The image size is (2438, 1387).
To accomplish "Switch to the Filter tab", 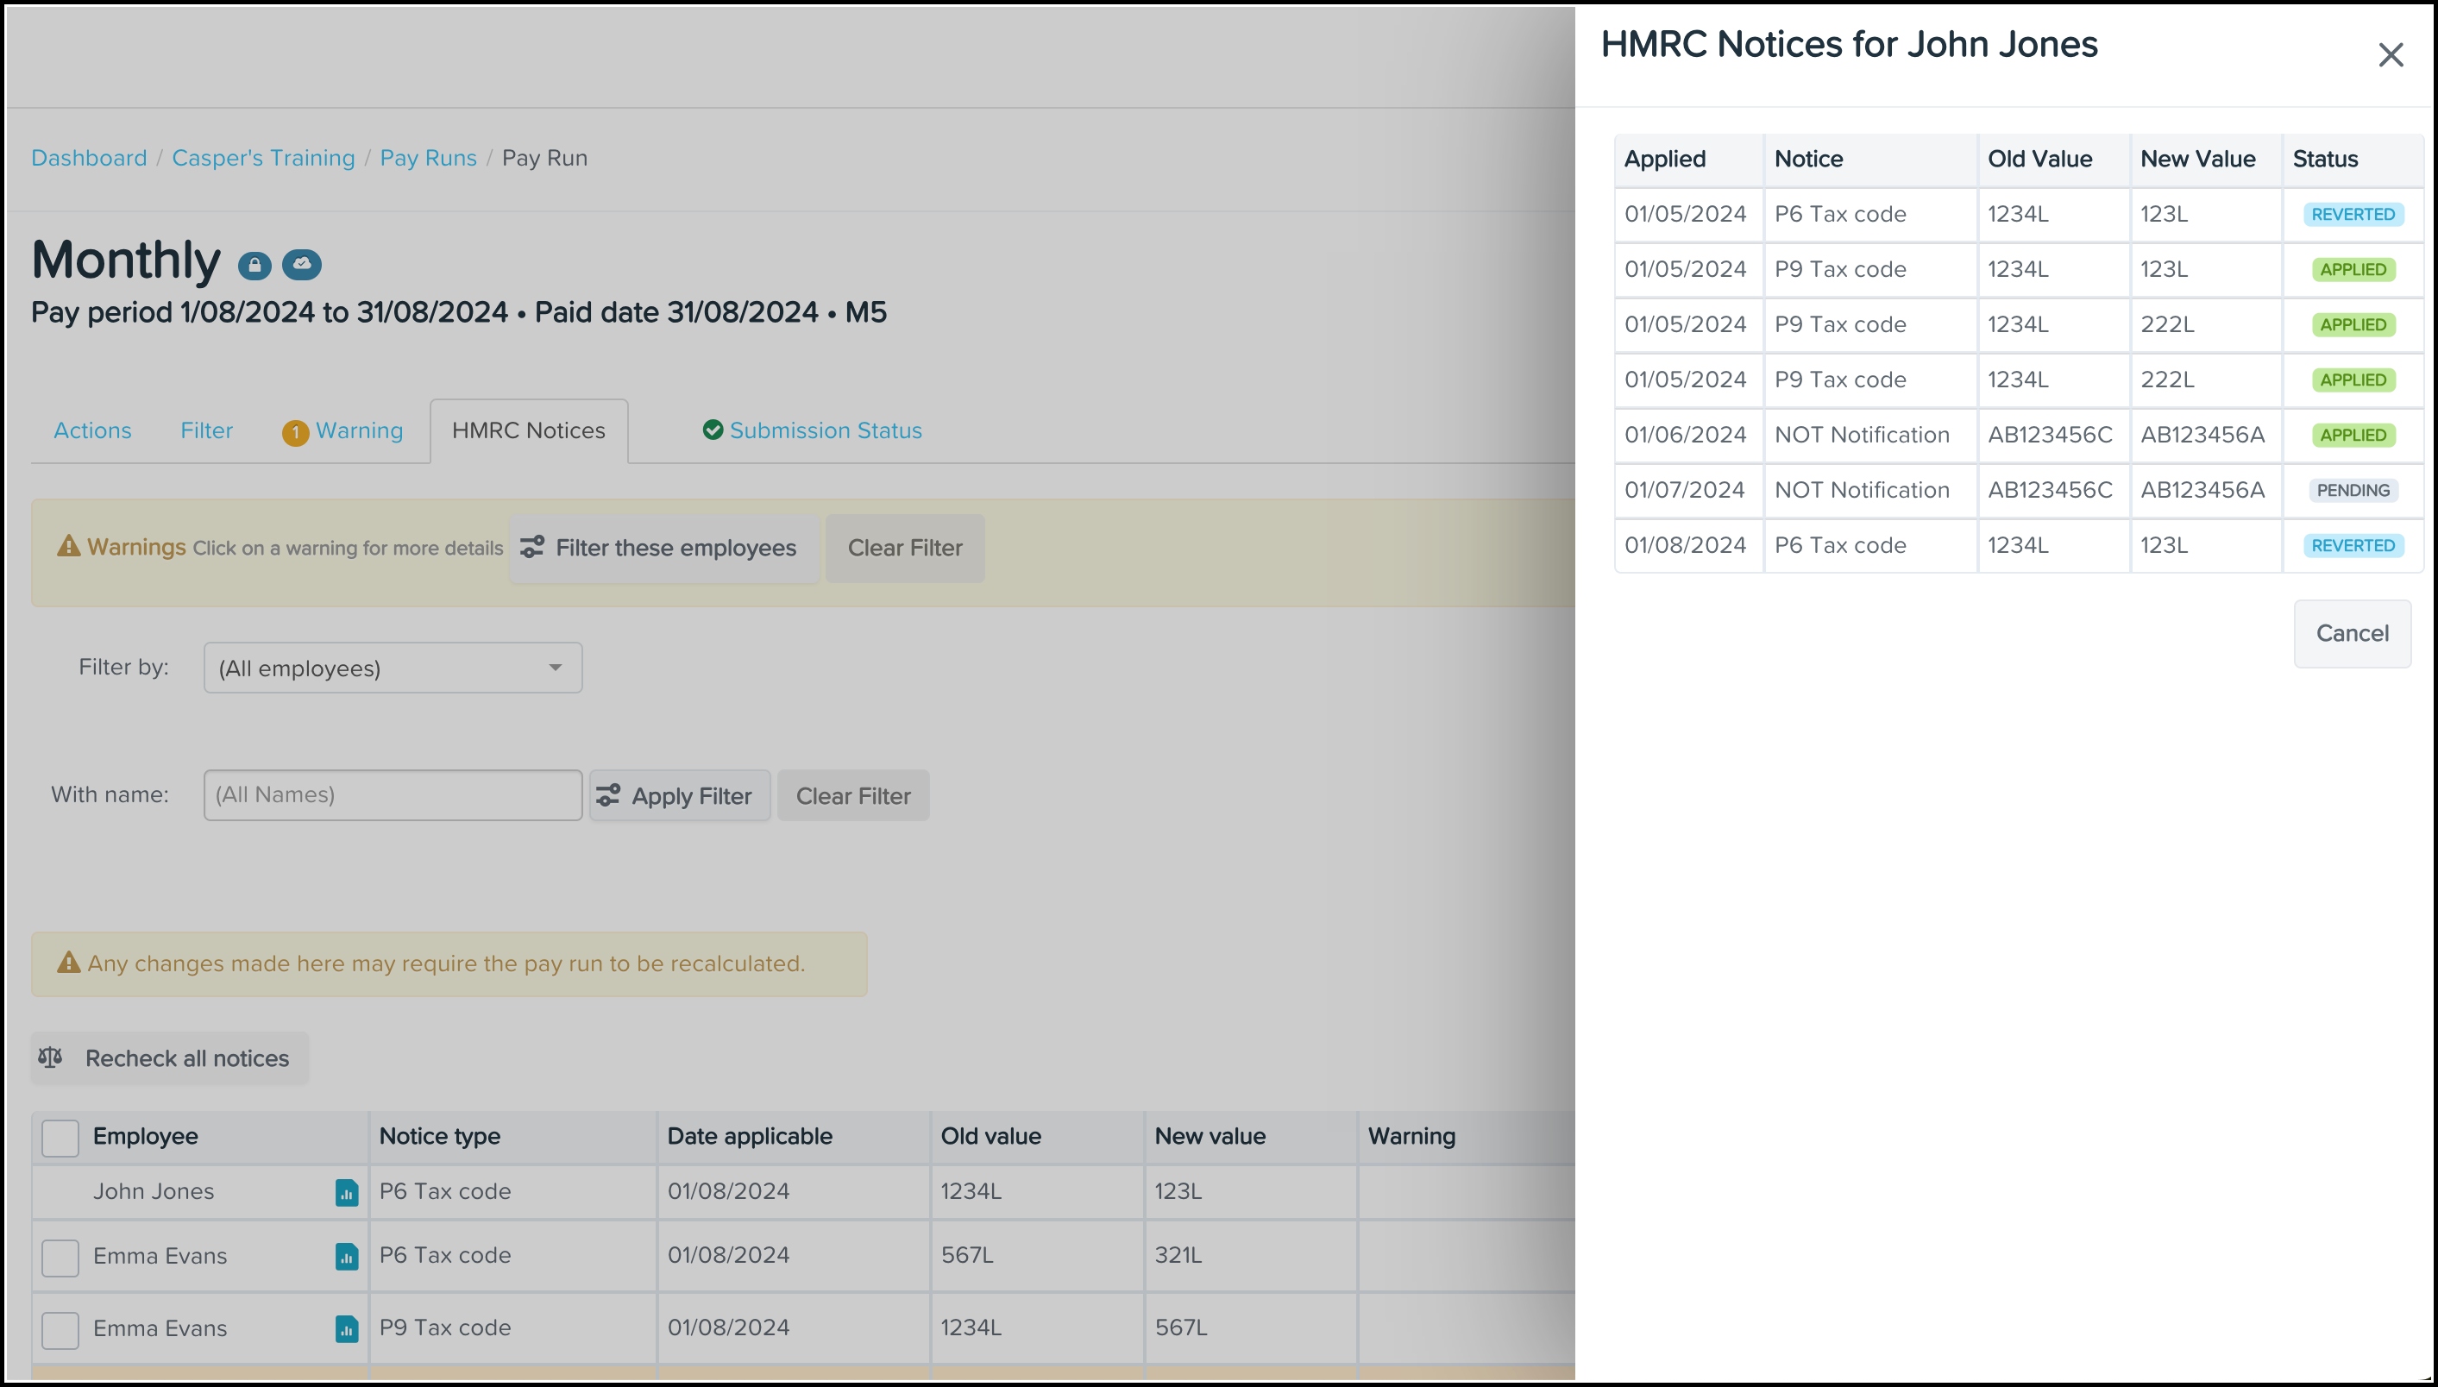I will coord(206,430).
